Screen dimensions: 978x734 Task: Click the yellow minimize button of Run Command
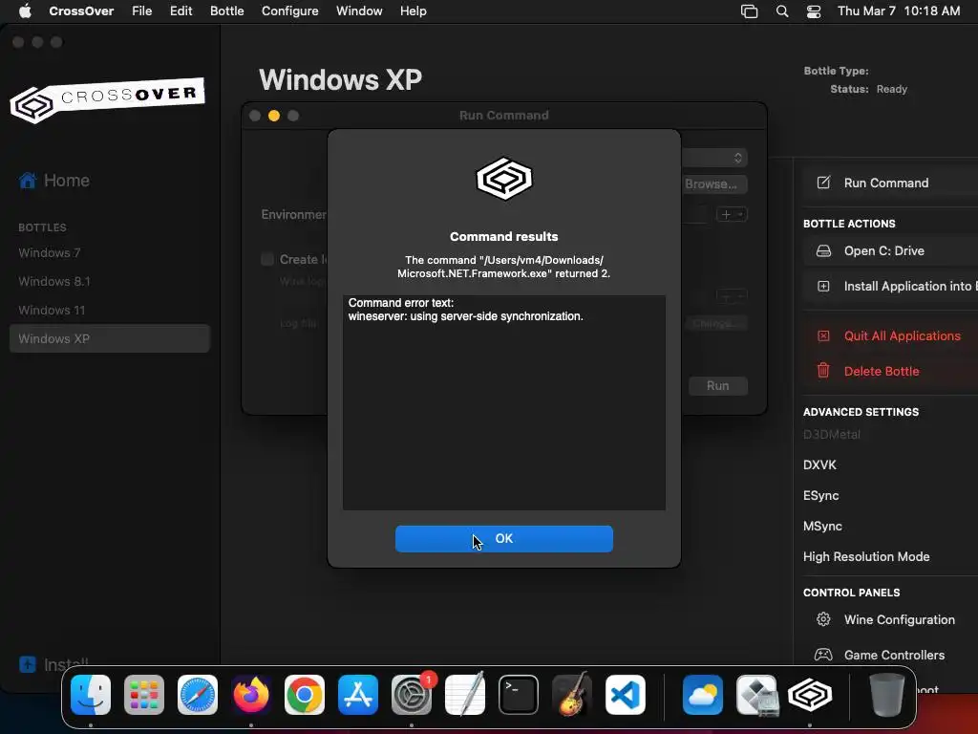274,116
